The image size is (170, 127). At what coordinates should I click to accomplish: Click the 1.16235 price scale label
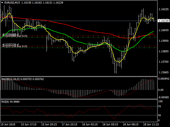tap(163, 9)
